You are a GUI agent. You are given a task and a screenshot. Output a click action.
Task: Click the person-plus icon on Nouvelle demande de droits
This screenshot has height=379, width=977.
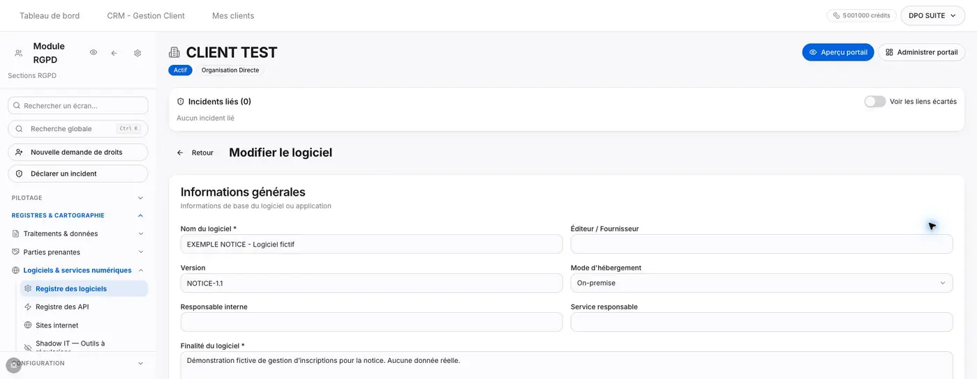tap(20, 152)
